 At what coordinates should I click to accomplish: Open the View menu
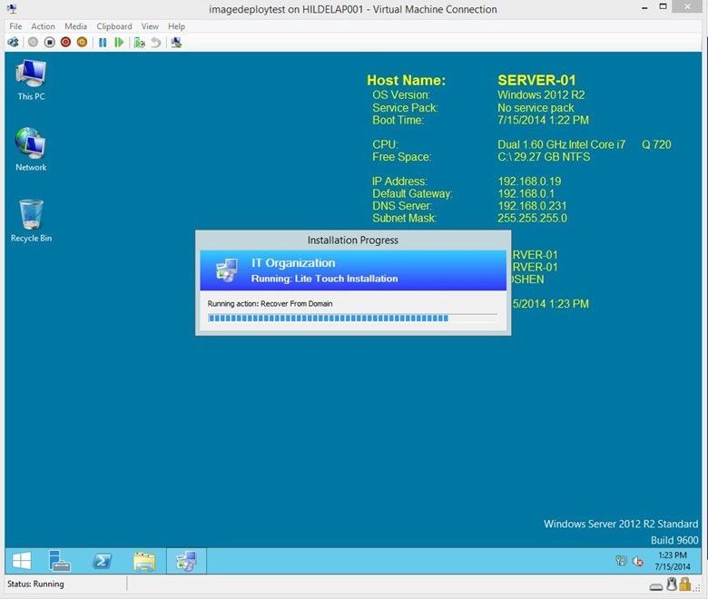tap(150, 26)
